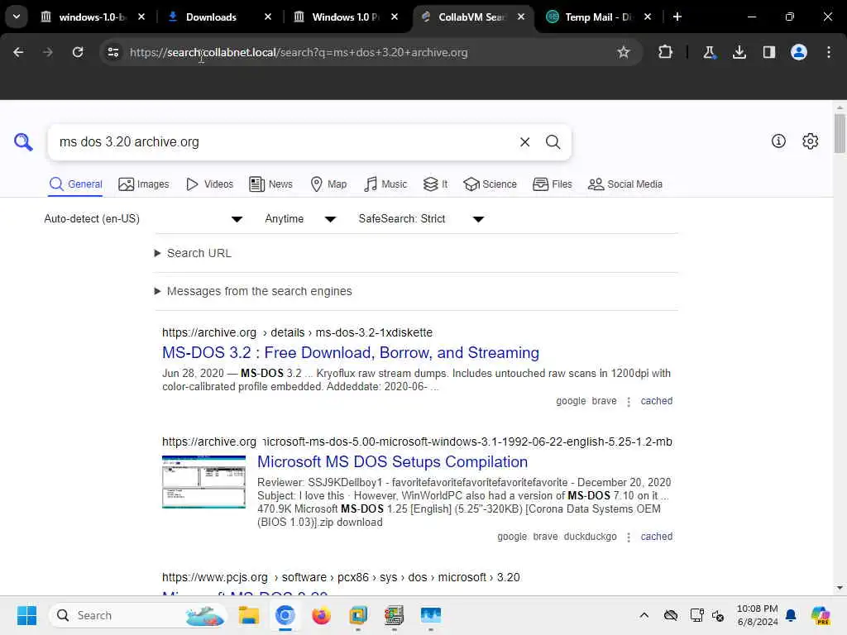Viewport: 847px width, 635px height.
Task: Open search preferences gear icon
Action: [x=811, y=141]
